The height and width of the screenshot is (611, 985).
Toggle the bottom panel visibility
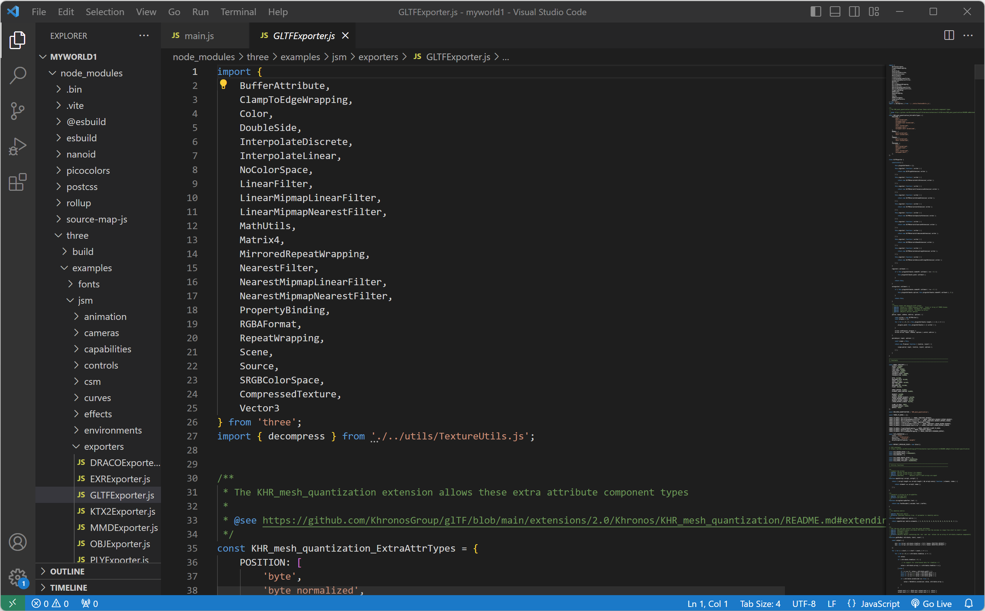(x=835, y=12)
